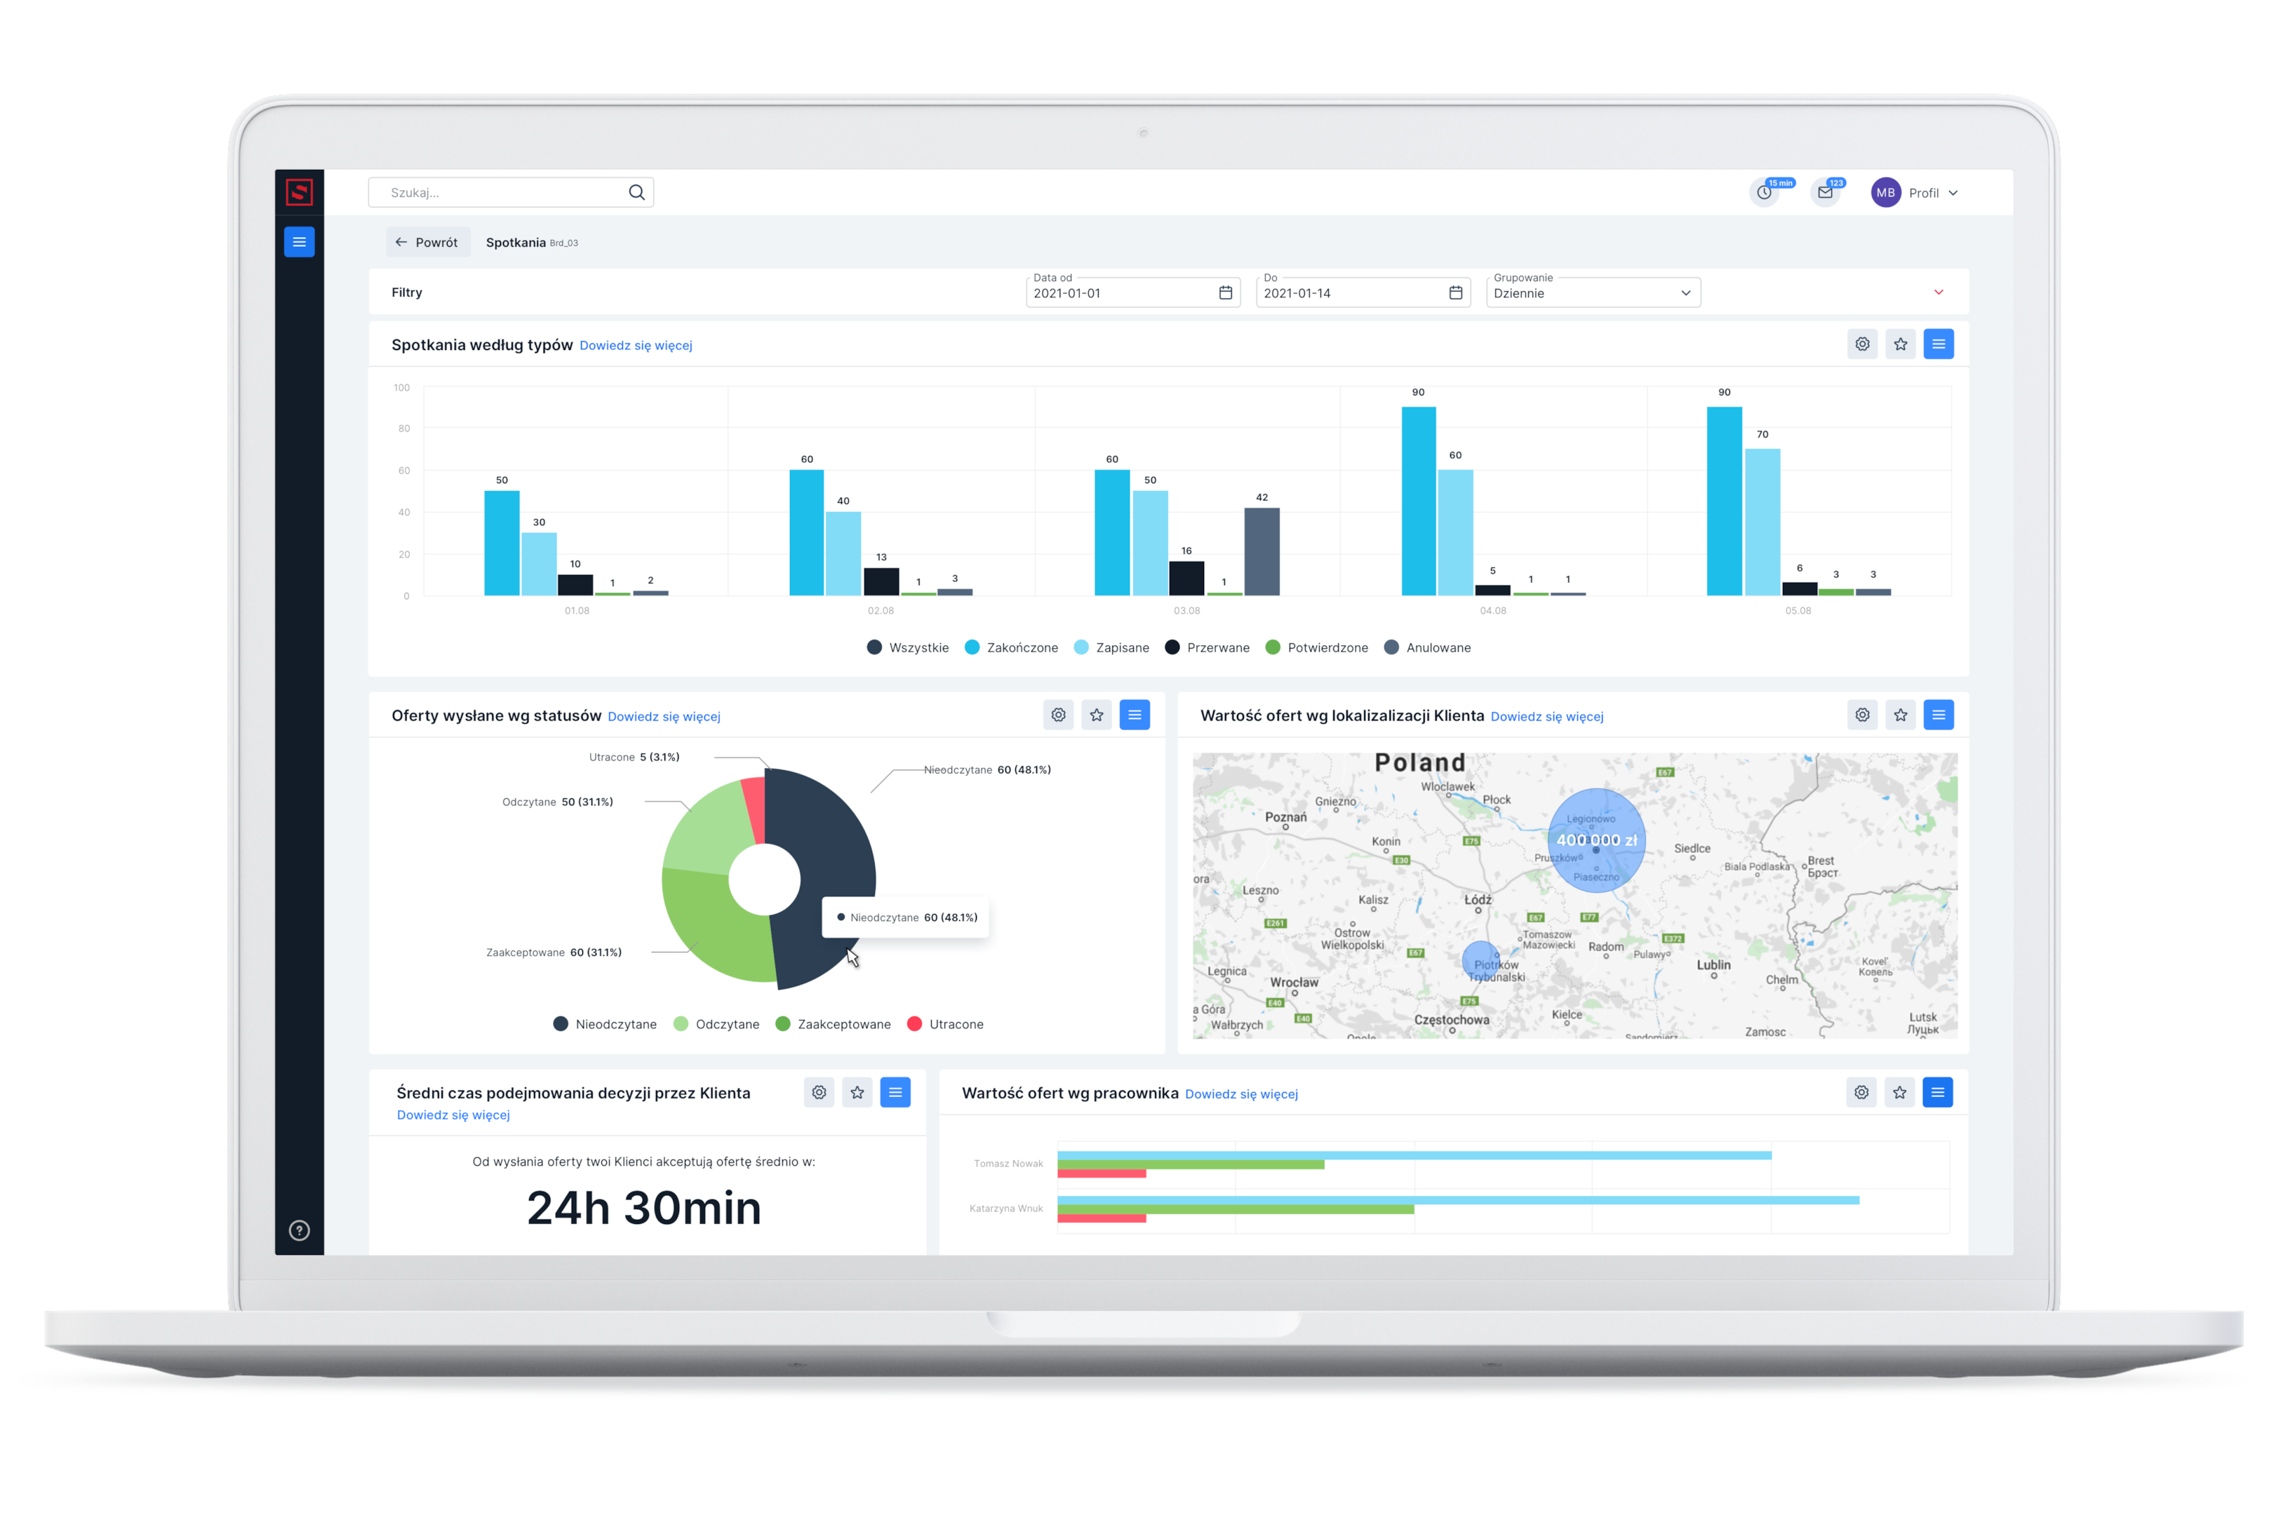Toggle Przerwane series in chart legend
This screenshot has height=1515, width=2274.
(1206, 647)
